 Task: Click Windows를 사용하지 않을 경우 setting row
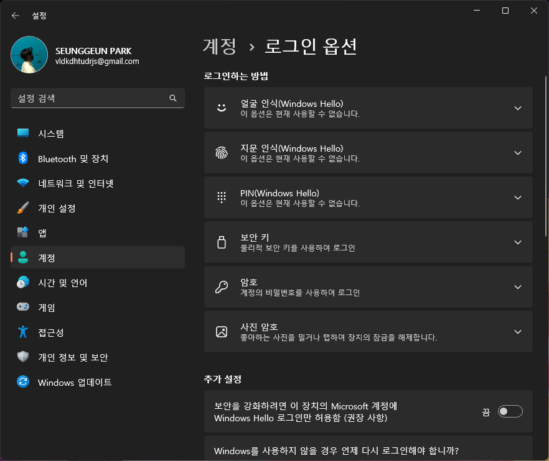tap(368, 448)
